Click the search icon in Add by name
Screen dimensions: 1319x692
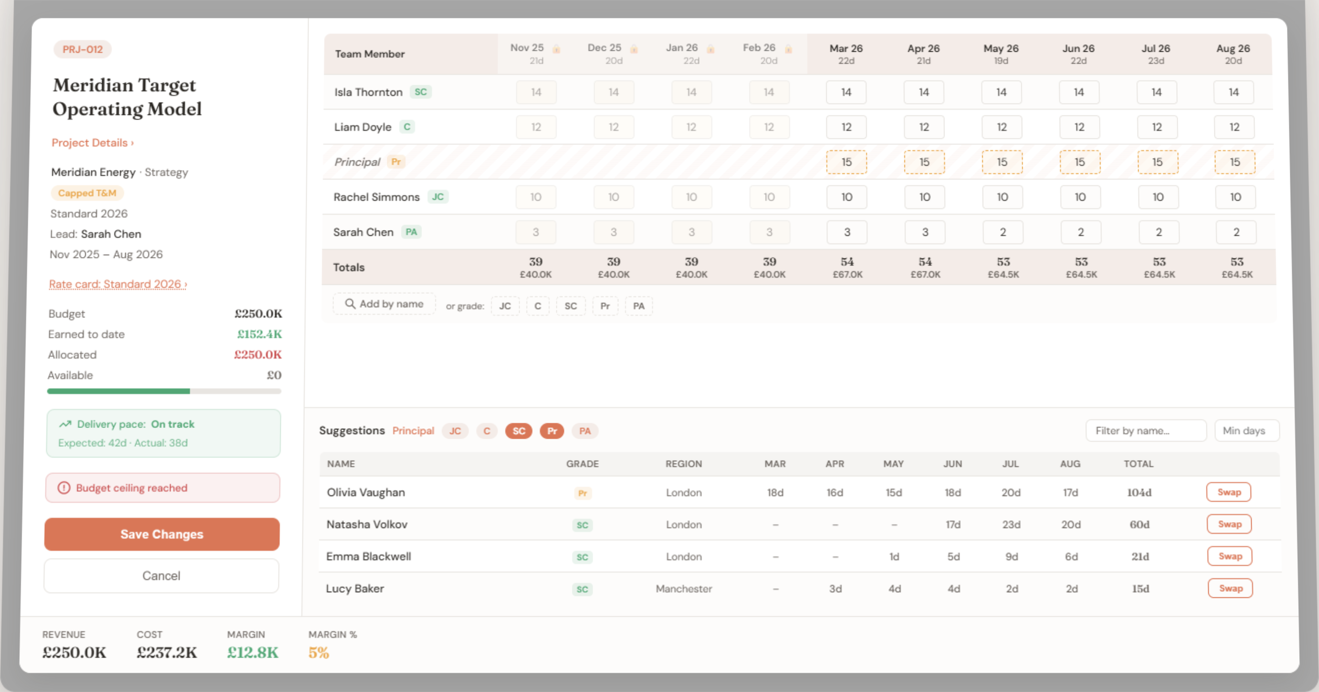point(351,304)
